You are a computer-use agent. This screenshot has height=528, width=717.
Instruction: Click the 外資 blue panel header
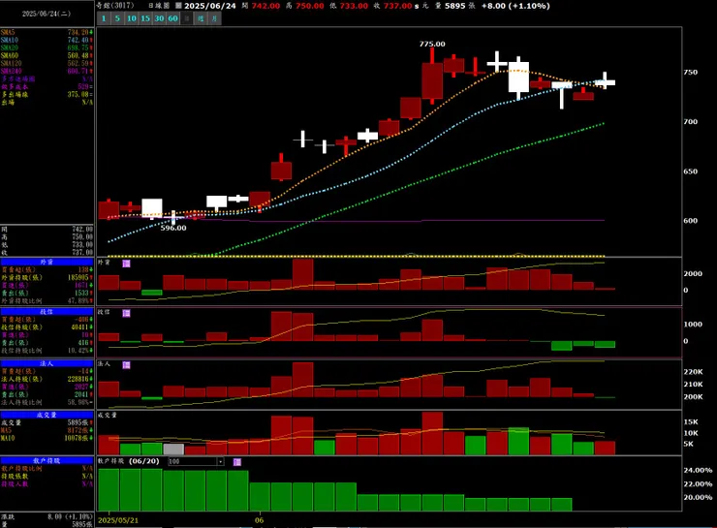point(47,262)
